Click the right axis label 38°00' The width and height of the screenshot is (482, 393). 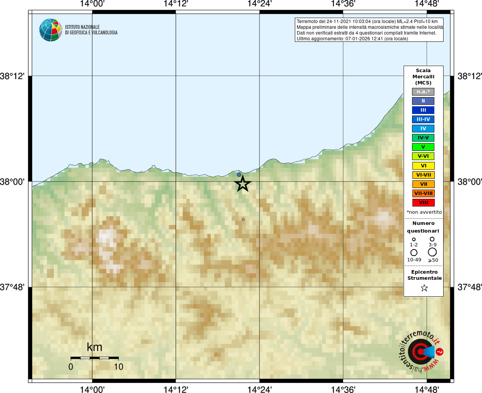pos(470,182)
